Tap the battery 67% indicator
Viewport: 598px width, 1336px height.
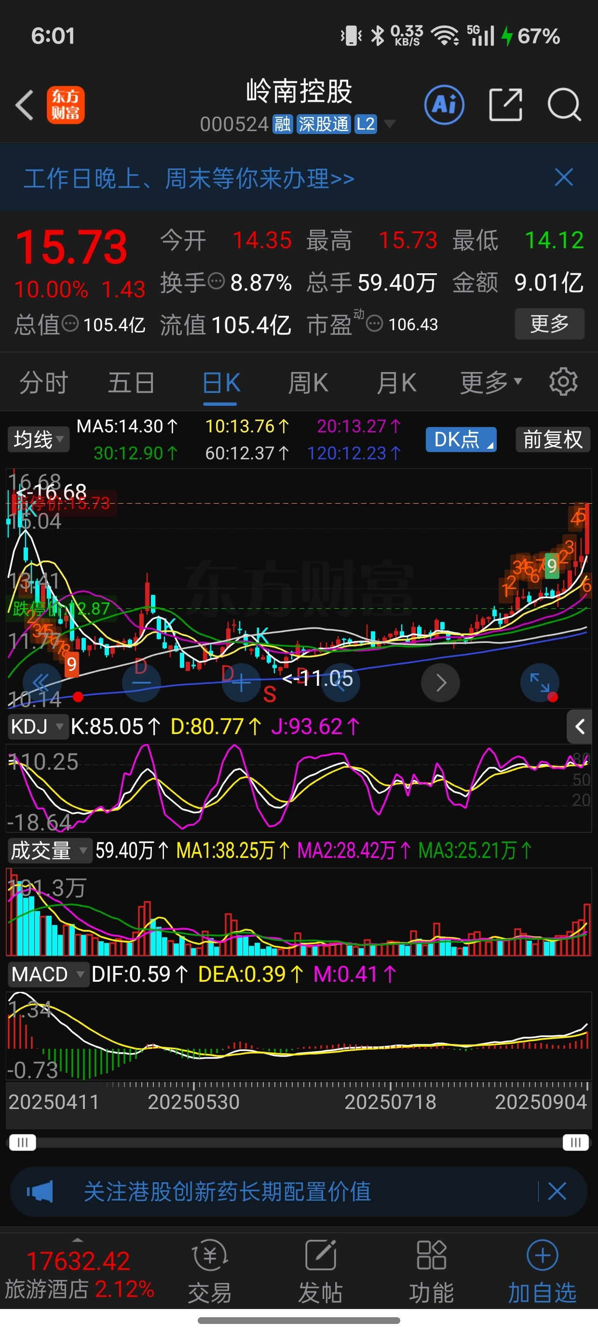pyautogui.click(x=530, y=36)
